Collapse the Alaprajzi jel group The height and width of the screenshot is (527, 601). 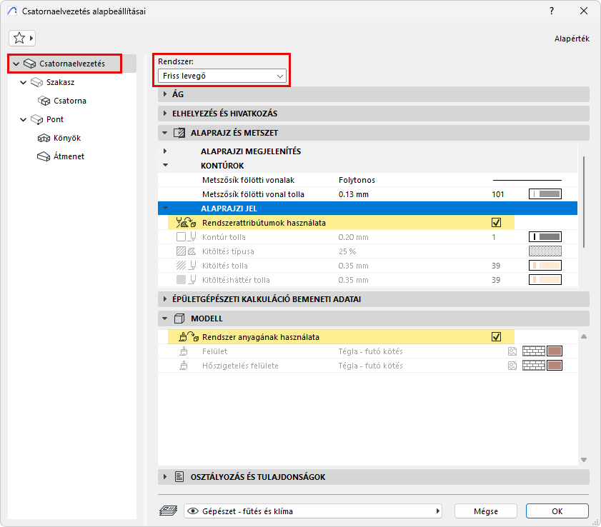[165, 209]
